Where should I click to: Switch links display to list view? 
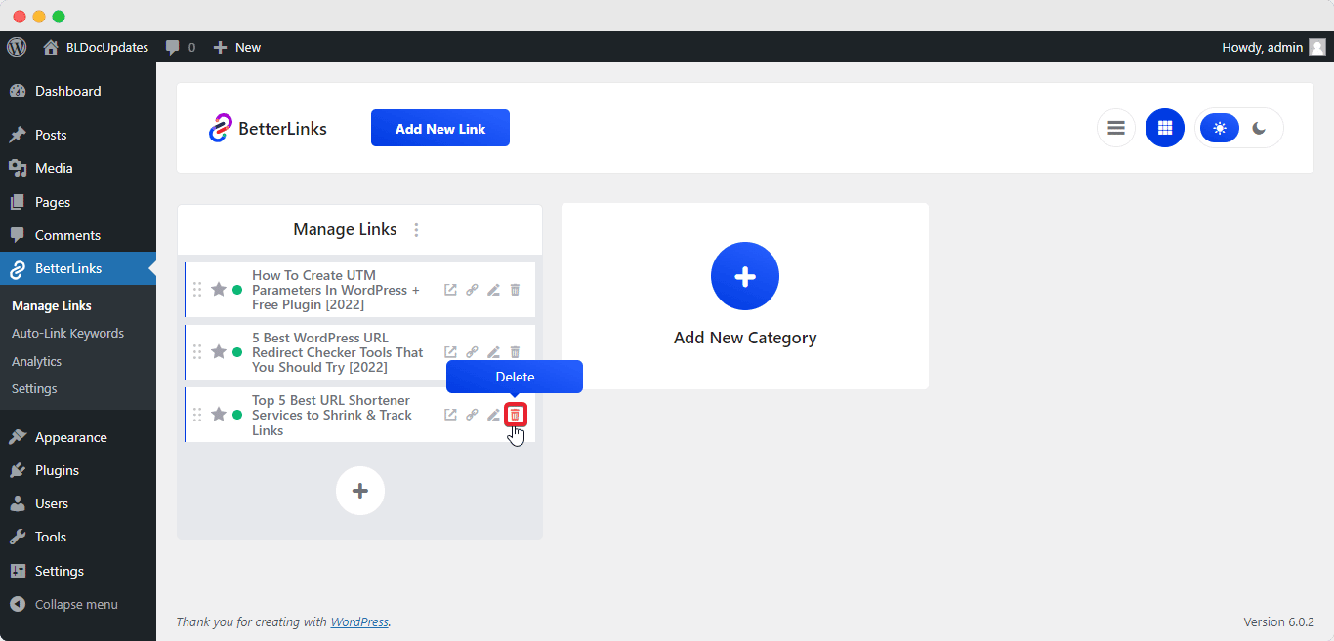coord(1115,127)
